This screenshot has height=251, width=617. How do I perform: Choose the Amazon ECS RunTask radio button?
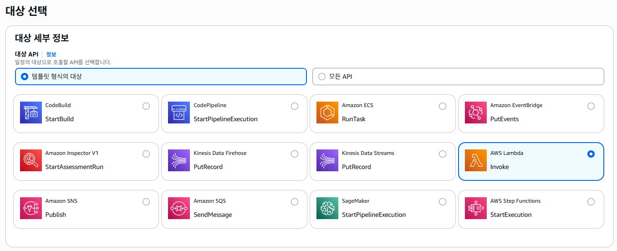(x=443, y=106)
